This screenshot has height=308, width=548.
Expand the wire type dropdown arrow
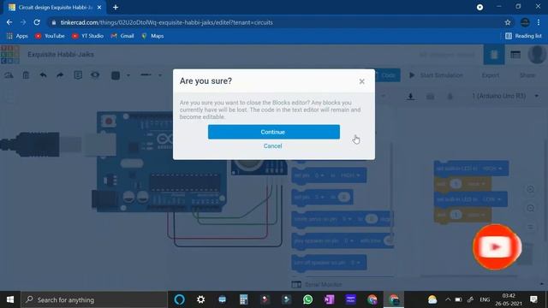[x=160, y=75]
